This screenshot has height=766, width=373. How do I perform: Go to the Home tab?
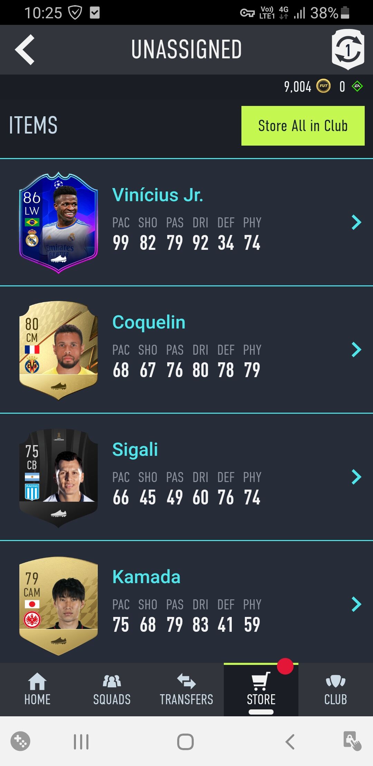click(x=37, y=689)
